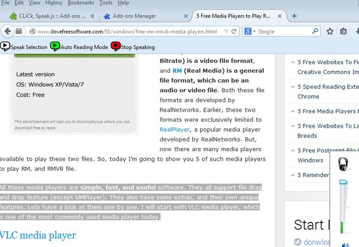
Task: Close the CLiCk, Speak.js Add-ons tab
Action: click(x=92, y=16)
